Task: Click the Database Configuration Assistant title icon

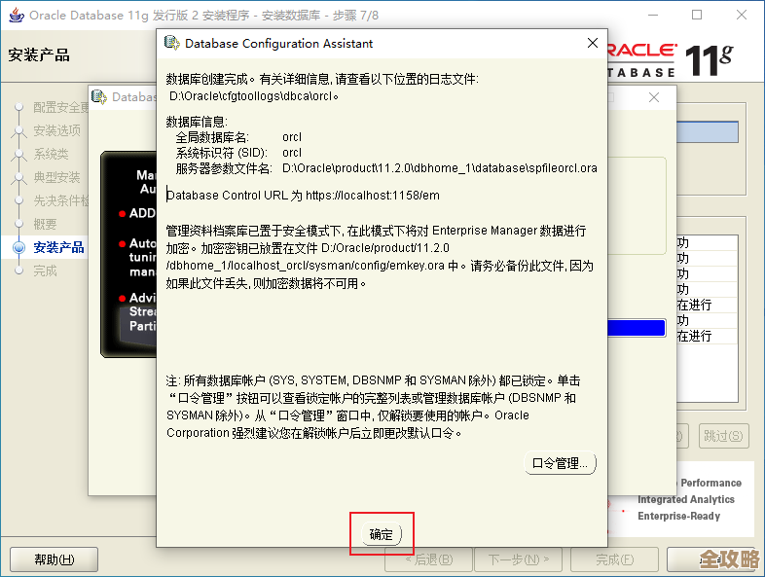Action: click(x=171, y=43)
